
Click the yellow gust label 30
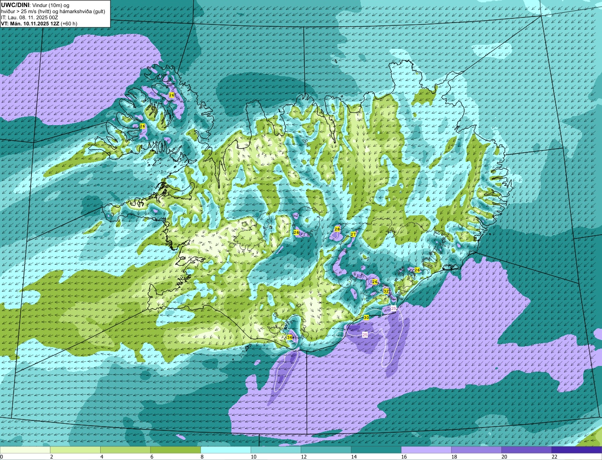366,317
